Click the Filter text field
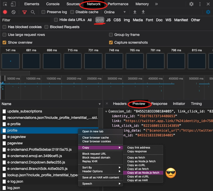 click(x=26, y=20)
